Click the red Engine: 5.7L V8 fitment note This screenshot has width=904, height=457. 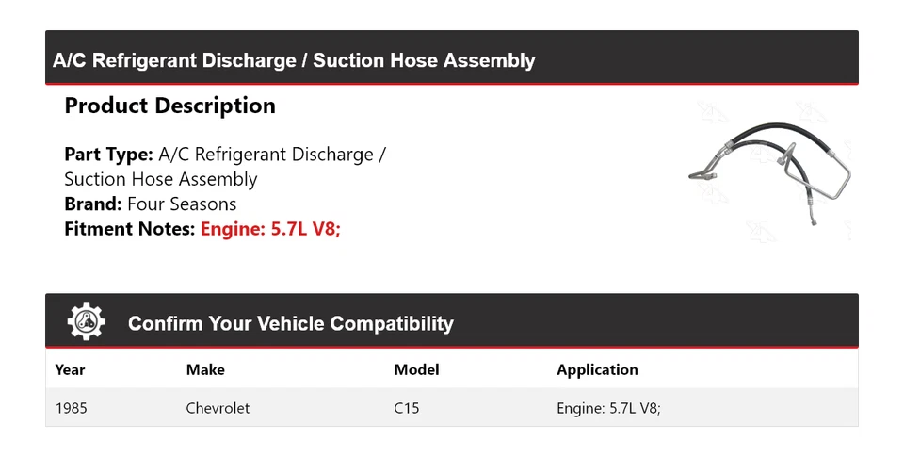coord(270,229)
